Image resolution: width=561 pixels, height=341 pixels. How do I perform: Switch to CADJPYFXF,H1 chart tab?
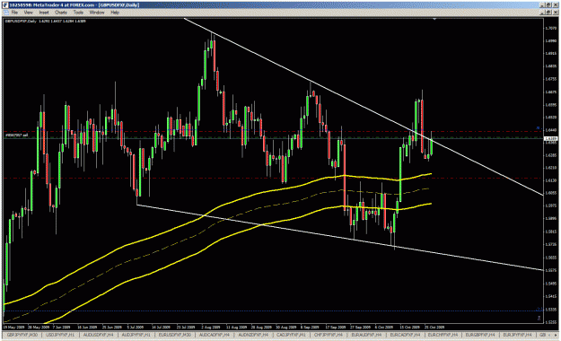[291, 335]
